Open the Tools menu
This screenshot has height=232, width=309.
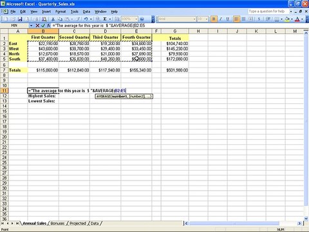[75, 12]
